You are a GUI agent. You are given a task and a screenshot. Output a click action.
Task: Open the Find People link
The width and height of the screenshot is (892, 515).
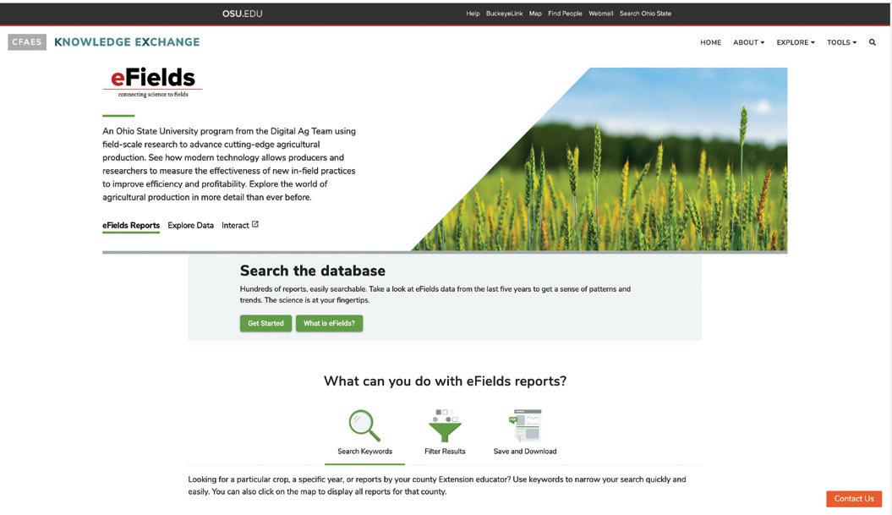[x=565, y=14]
